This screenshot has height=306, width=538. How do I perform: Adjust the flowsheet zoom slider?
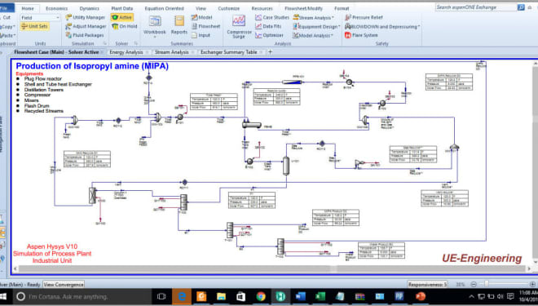486,284
